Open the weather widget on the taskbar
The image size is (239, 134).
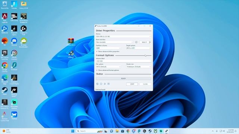7,131
